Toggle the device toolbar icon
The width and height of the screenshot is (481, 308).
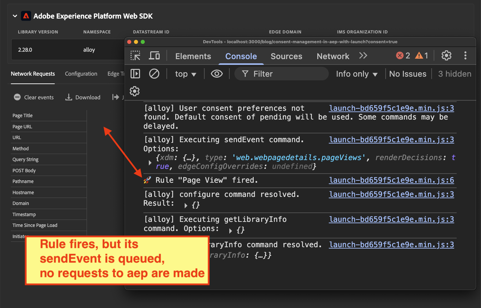(x=154, y=56)
